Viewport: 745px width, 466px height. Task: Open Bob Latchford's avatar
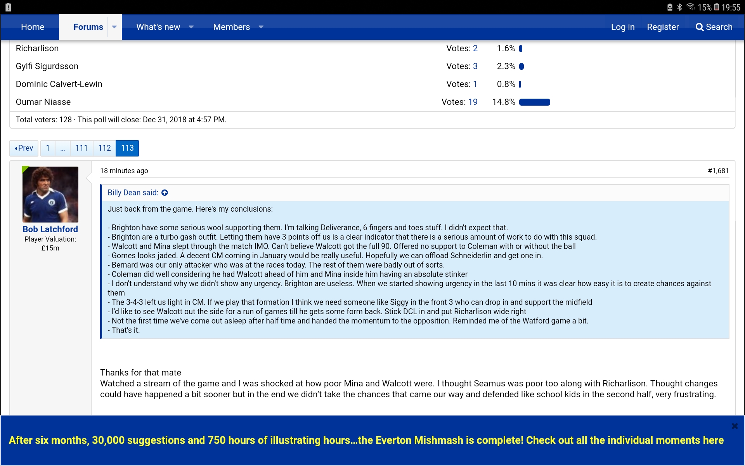pyautogui.click(x=50, y=194)
